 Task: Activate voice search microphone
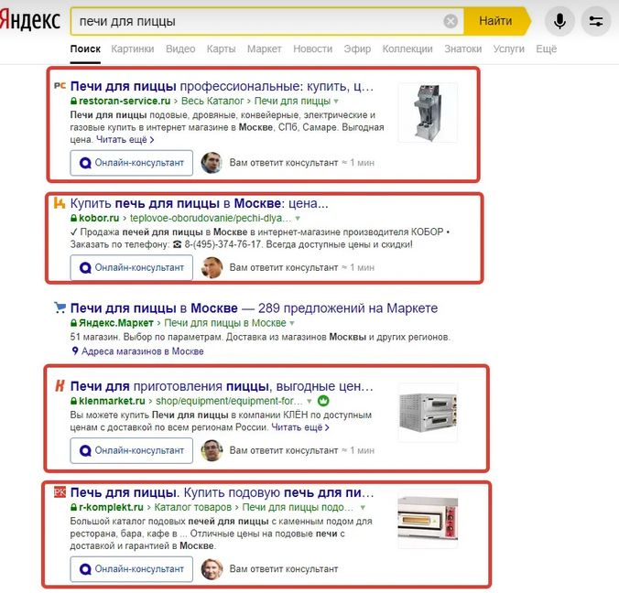coord(559,21)
